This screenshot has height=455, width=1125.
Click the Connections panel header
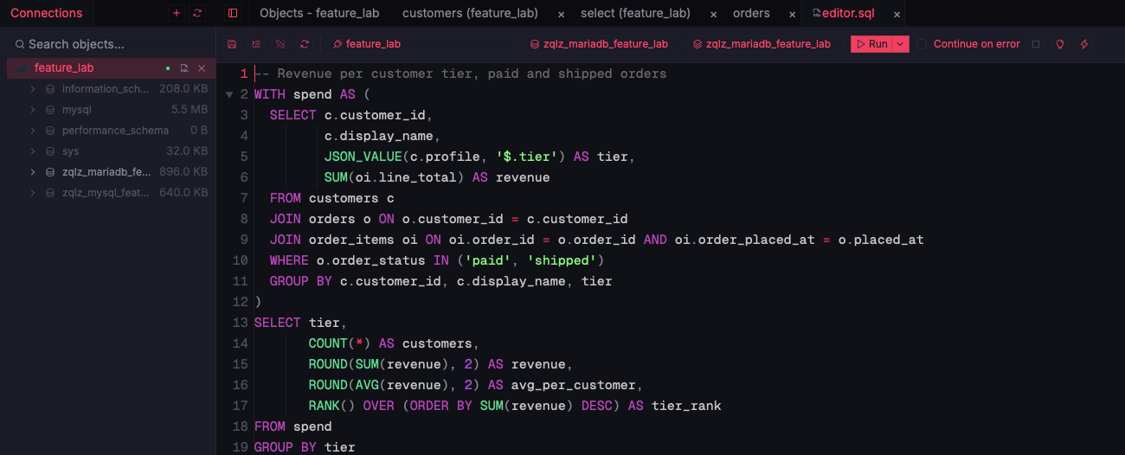pyautogui.click(x=47, y=13)
